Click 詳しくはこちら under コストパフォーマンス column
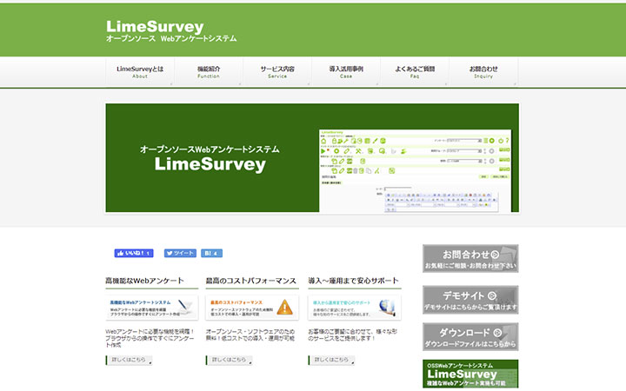626x391 pixels. [230, 360]
